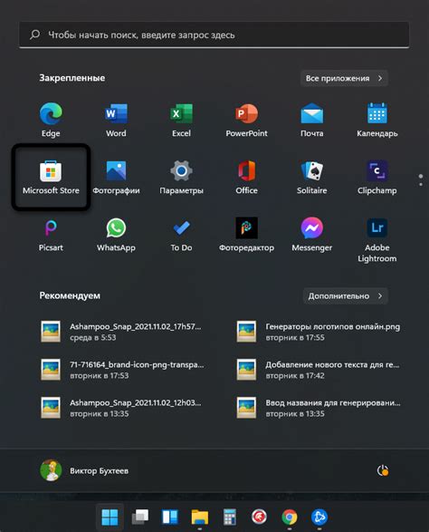Open WhatsApp pinned app

pyautogui.click(x=116, y=235)
